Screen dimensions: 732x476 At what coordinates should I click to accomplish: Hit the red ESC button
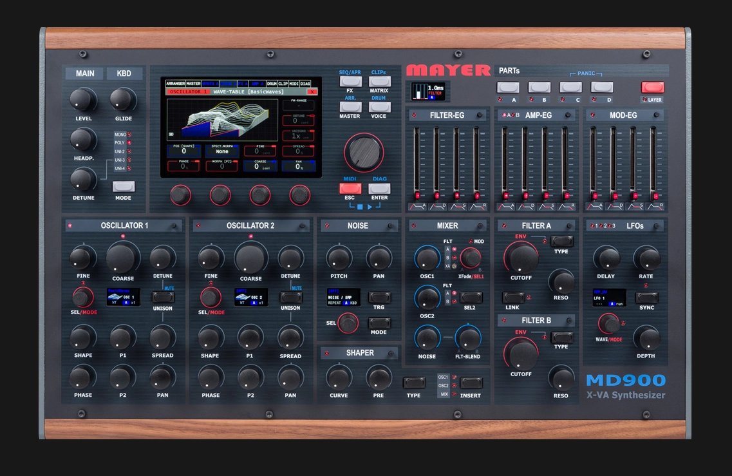tap(350, 188)
